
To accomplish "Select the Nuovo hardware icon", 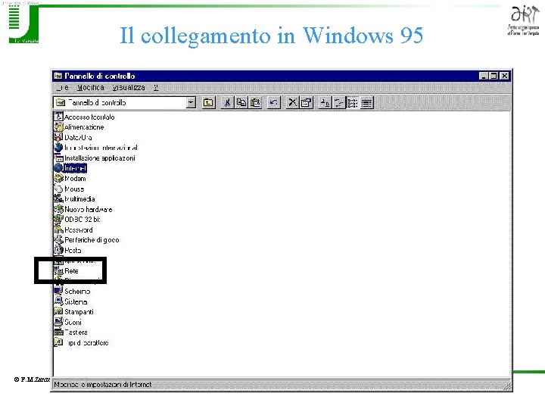I will 58,209.
